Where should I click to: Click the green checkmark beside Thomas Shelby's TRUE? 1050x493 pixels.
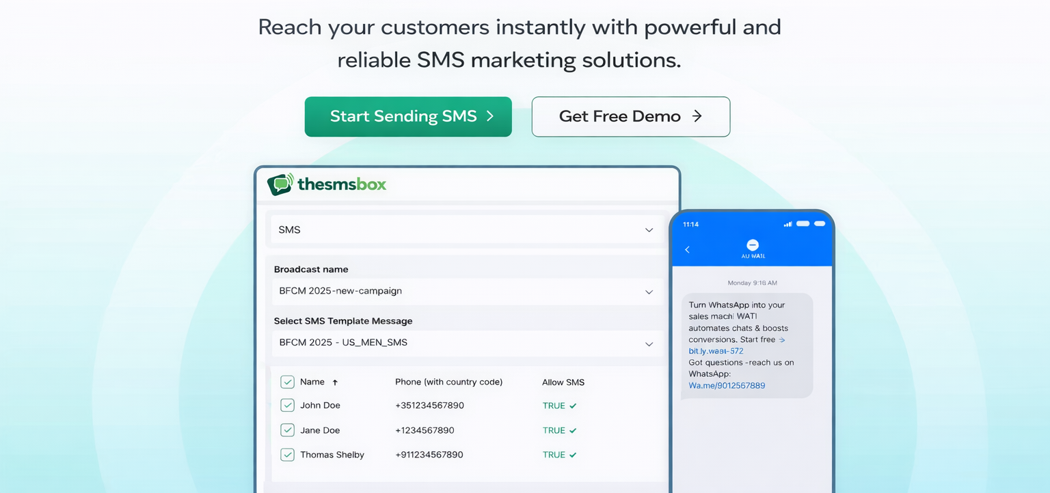[571, 454]
